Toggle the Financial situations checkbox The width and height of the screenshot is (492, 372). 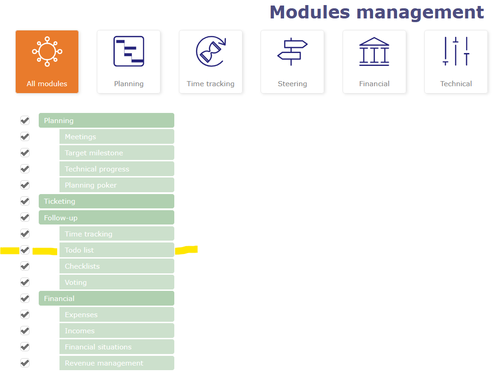tap(25, 347)
